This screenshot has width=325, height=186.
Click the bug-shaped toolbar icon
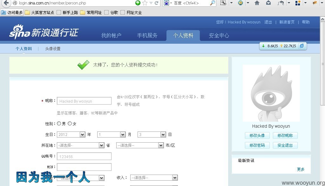315,3
